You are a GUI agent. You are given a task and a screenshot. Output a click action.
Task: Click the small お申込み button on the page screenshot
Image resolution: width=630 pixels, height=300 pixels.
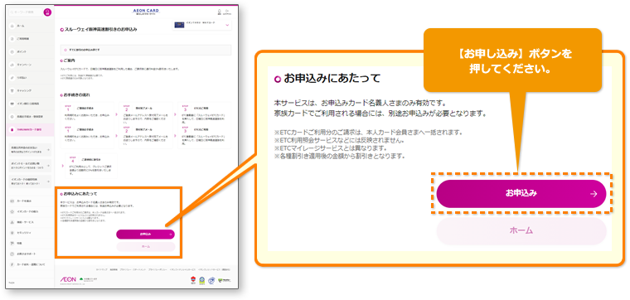coord(145,234)
